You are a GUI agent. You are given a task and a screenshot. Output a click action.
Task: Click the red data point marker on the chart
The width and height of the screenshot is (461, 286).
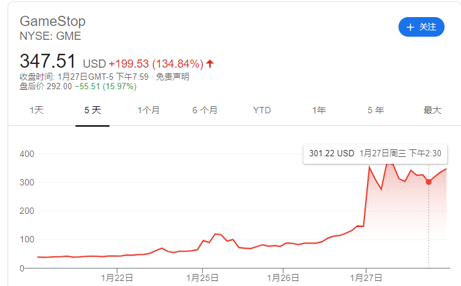pyautogui.click(x=429, y=182)
